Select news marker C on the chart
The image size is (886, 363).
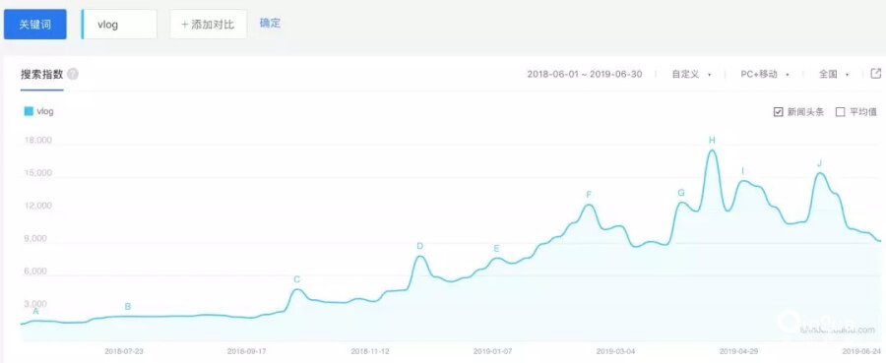tap(296, 279)
